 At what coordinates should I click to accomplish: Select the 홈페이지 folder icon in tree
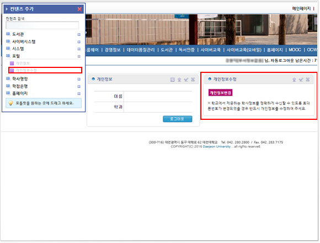click(8, 93)
